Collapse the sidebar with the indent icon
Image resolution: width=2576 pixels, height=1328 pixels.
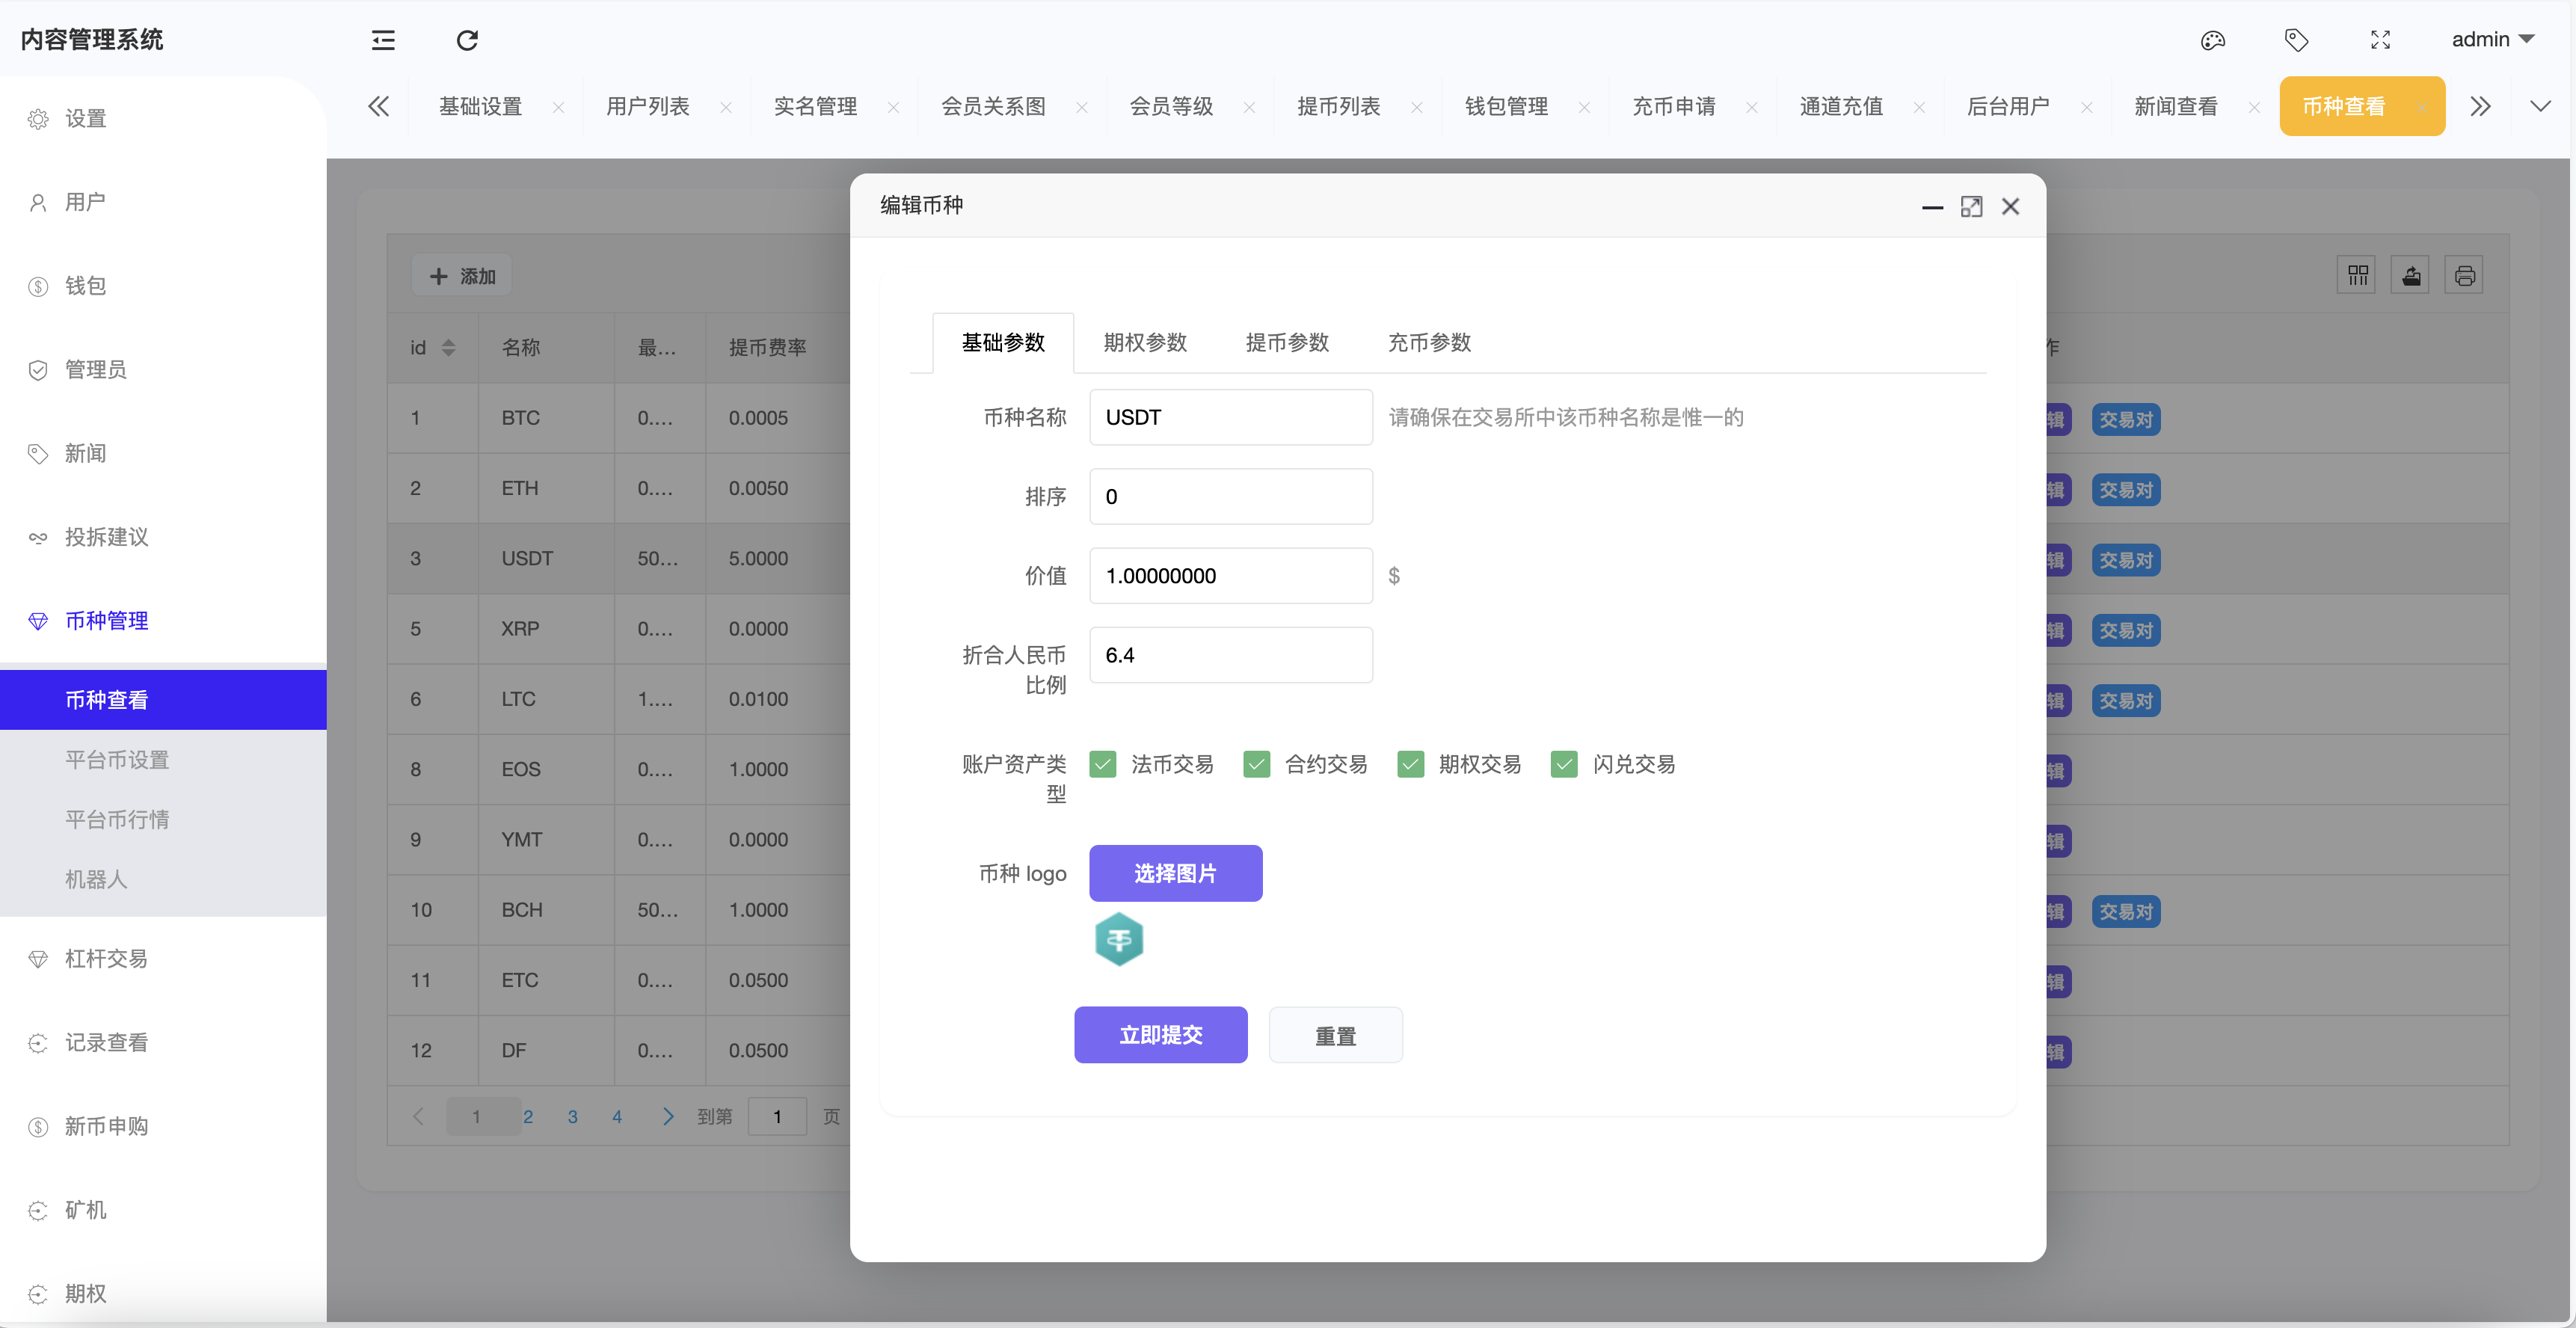pyautogui.click(x=383, y=40)
